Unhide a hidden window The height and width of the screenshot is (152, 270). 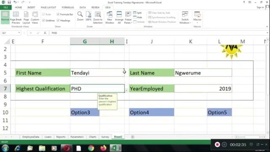click(x=139, y=22)
